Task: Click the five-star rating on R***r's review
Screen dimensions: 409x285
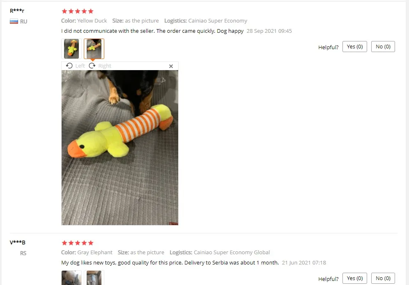Action: [78, 11]
